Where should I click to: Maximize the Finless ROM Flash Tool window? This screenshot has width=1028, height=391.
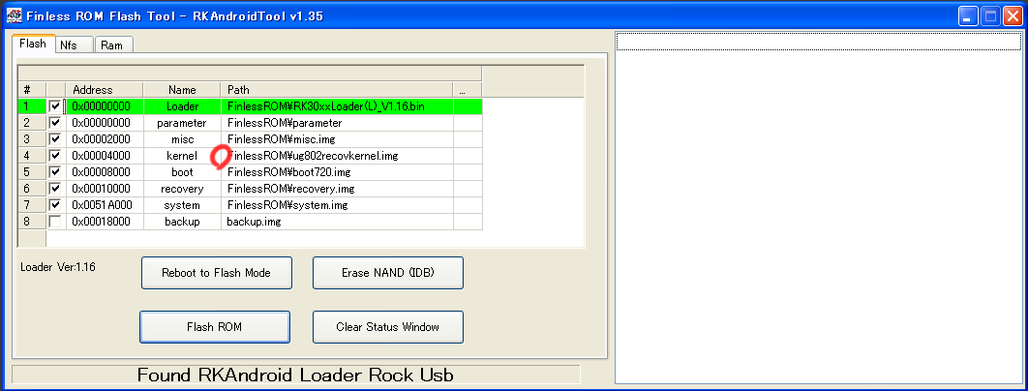click(990, 15)
